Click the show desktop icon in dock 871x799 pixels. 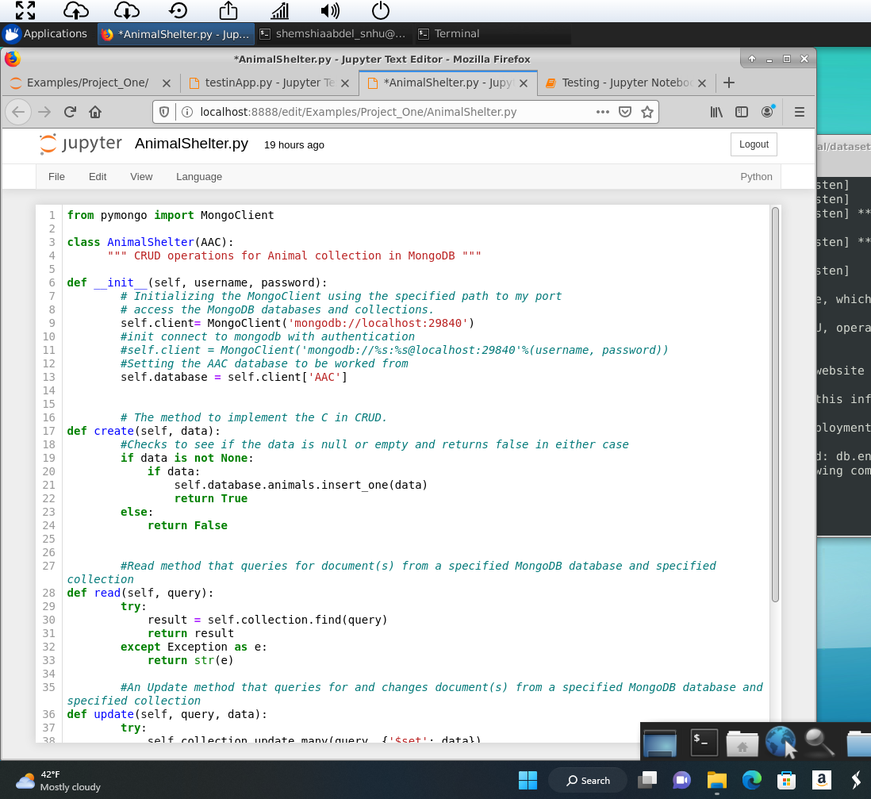[x=660, y=743]
